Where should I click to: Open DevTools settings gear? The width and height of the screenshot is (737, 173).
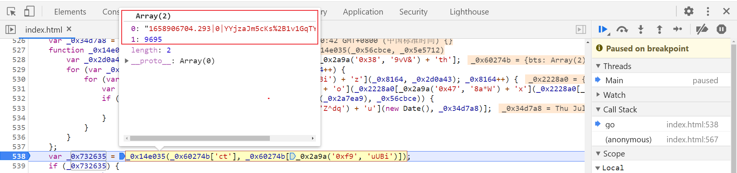[x=689, y=11]
